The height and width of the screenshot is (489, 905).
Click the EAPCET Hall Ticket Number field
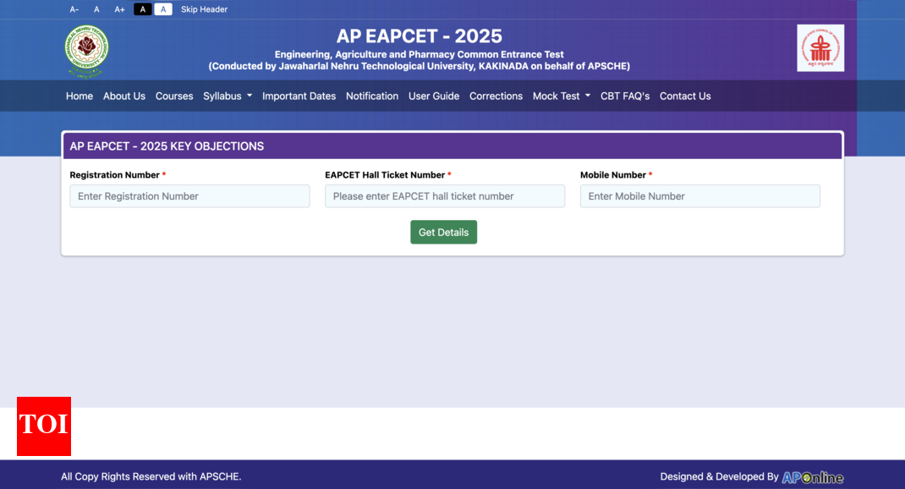[445, 196]
